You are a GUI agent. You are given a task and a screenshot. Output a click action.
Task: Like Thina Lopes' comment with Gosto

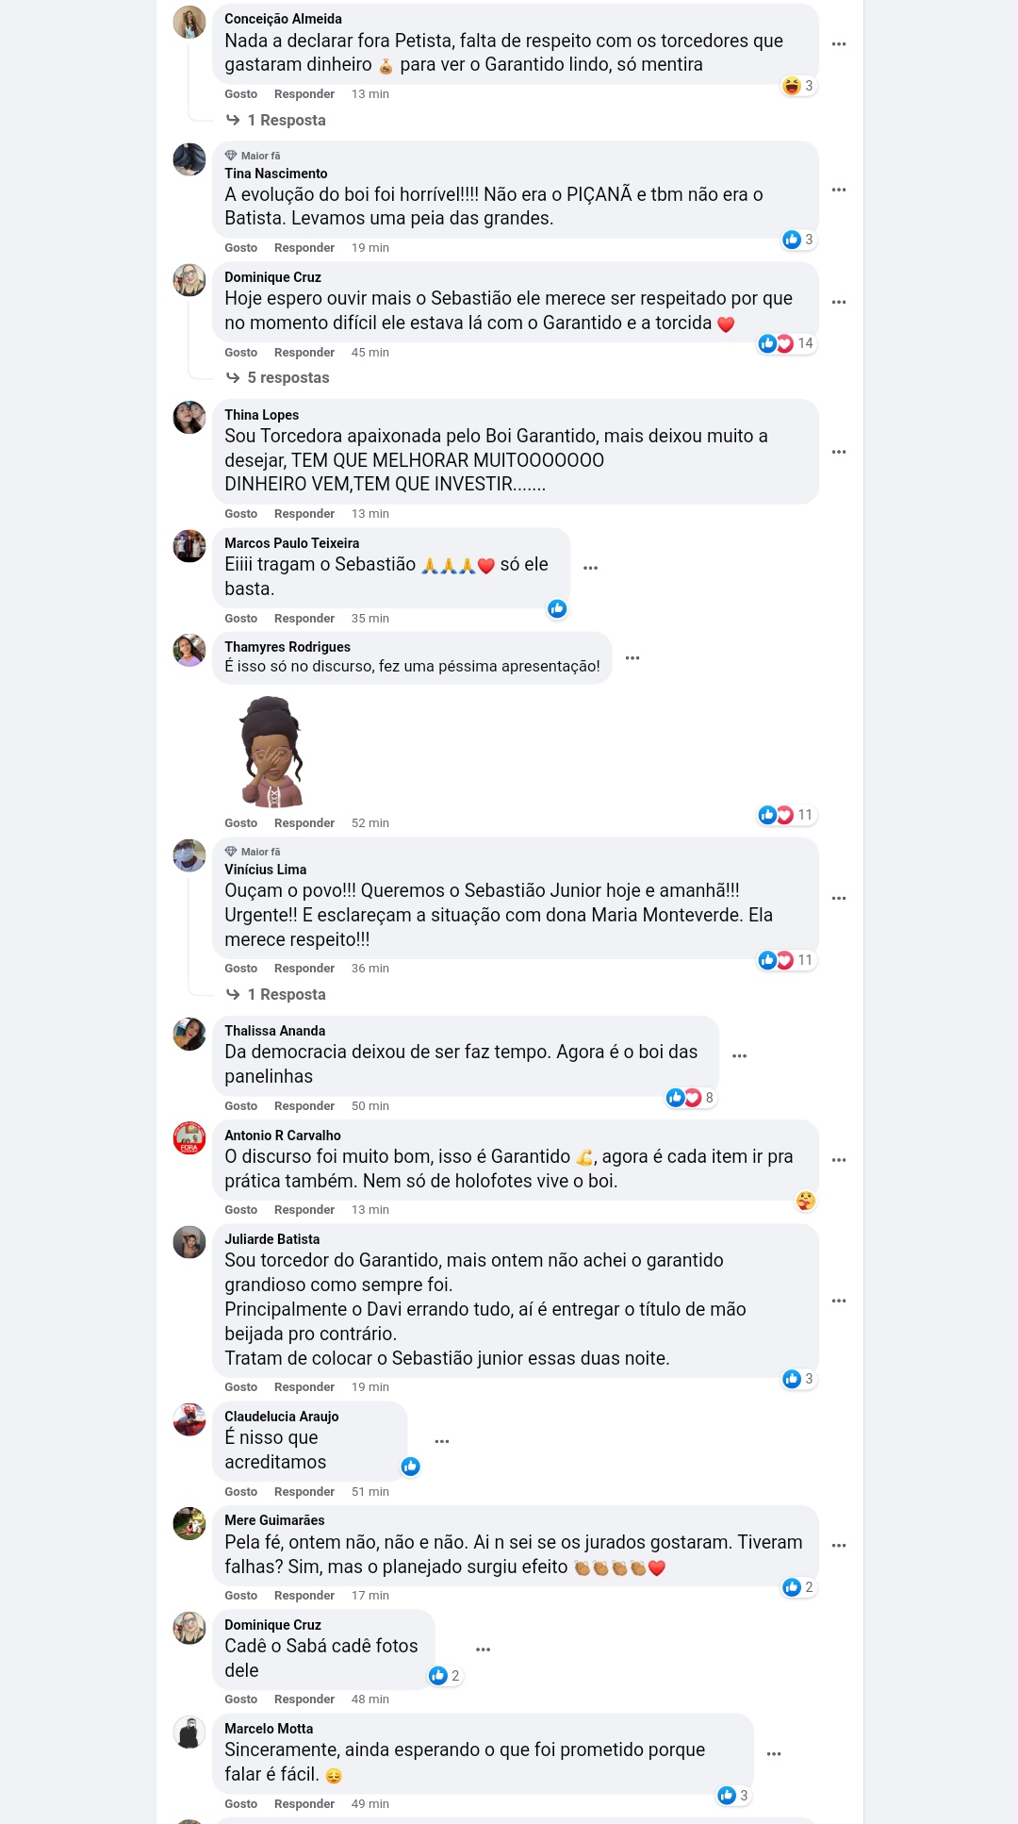240,514
